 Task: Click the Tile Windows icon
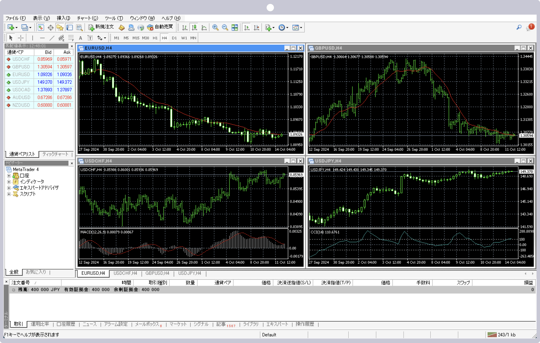click(234, 27)
